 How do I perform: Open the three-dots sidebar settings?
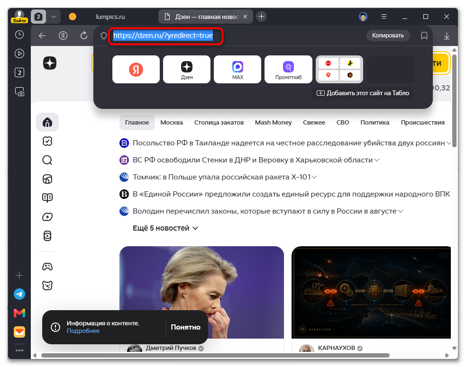point(19,350)
